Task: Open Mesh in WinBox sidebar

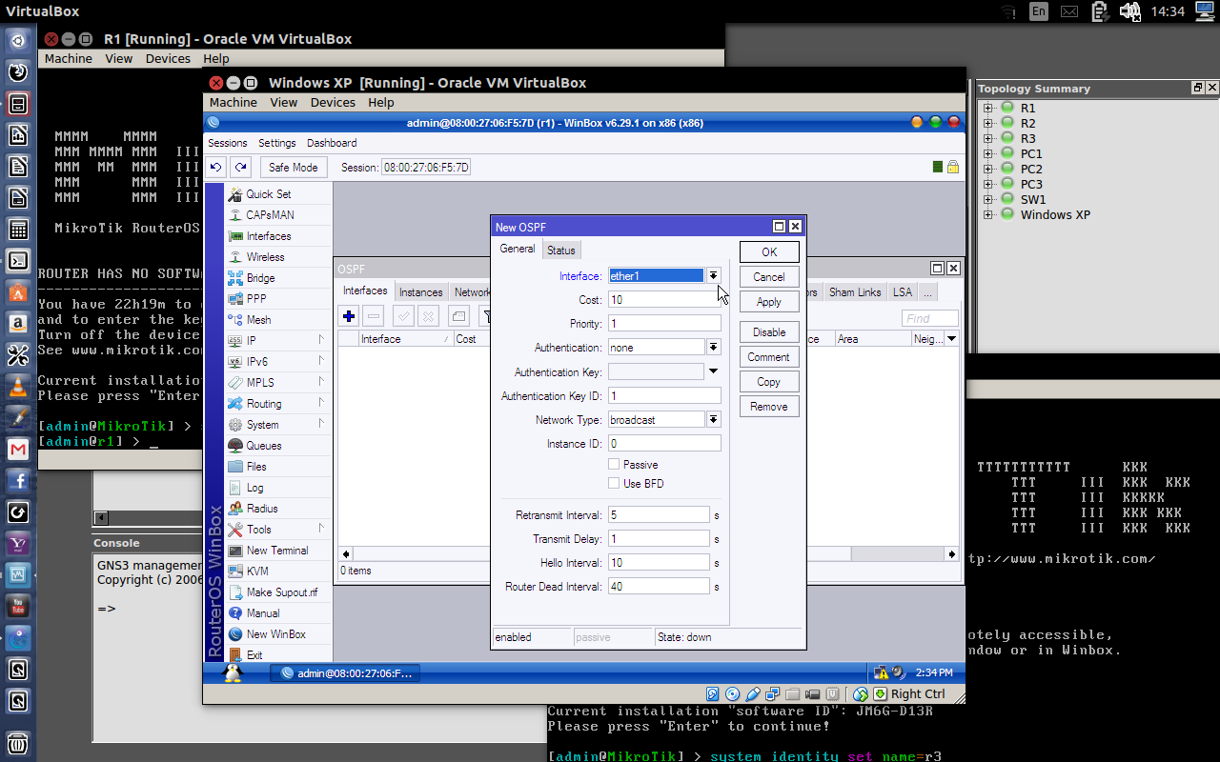Action: 258,320
